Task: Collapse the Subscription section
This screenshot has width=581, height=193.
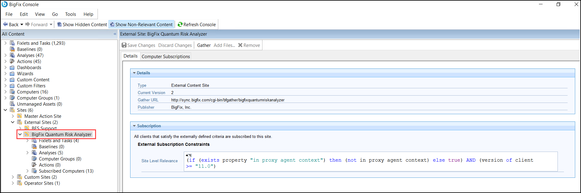Action: [x=134, y=126]
